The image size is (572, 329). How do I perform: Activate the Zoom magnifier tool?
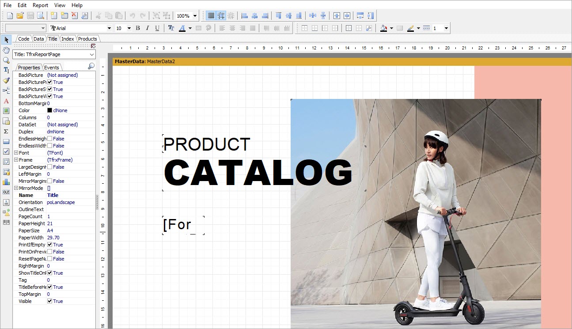(6, 60)
